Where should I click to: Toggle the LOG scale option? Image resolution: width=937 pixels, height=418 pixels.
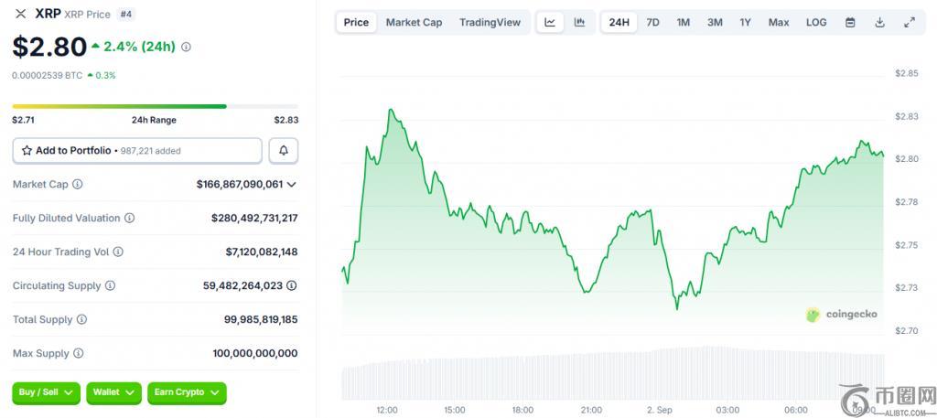816,22
